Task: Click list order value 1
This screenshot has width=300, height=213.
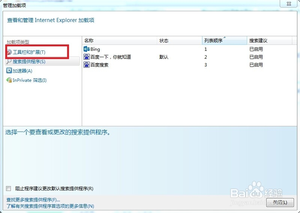Action: [205, 49]
